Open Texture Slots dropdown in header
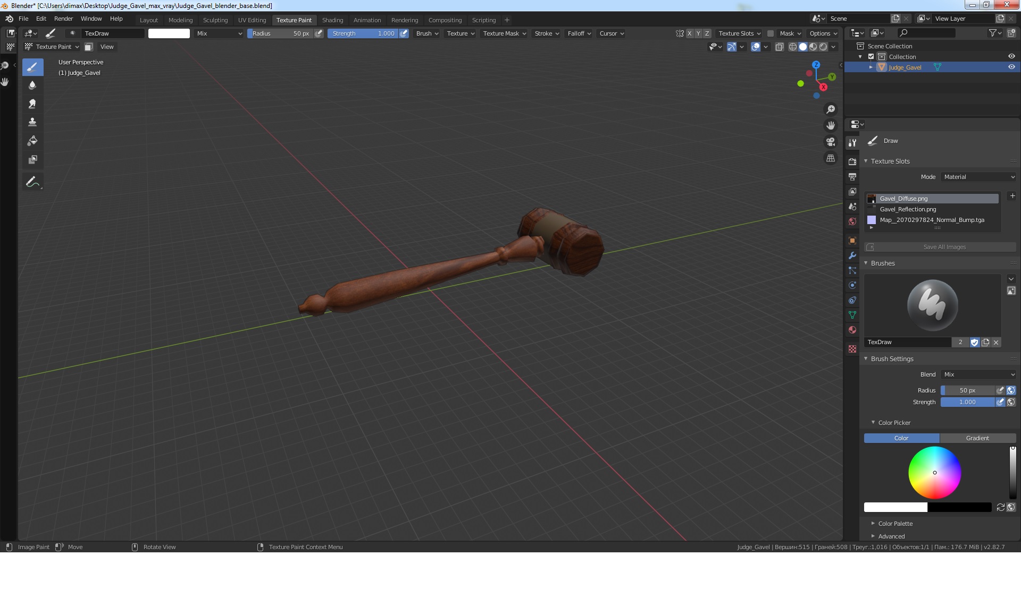Viewport: 1021px width, 615px height. click(x=739, y=33)
